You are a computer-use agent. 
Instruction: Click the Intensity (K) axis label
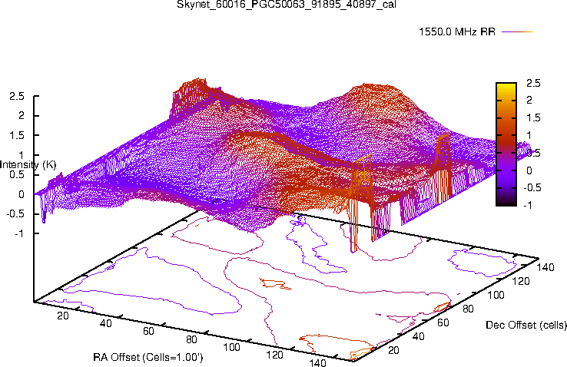pos(28,165)
